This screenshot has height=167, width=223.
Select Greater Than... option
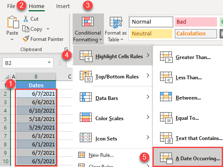193,57
